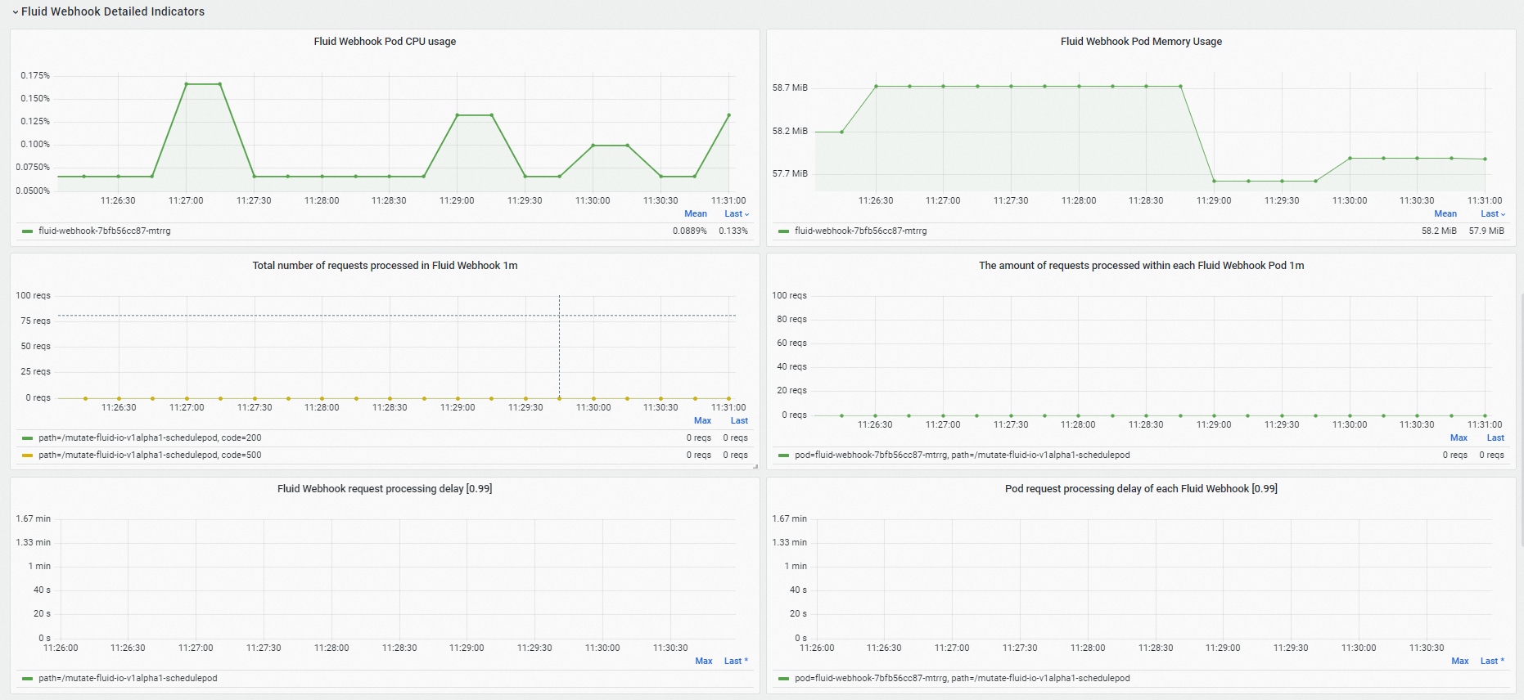Sort CPU usage legend by Last column
This screenshot has width=1524, height=700.
pos(736,214)
